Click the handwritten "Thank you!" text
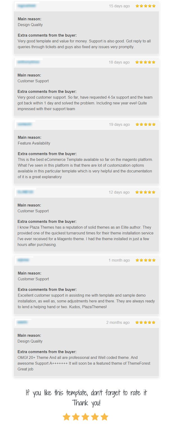 point(86,403)
